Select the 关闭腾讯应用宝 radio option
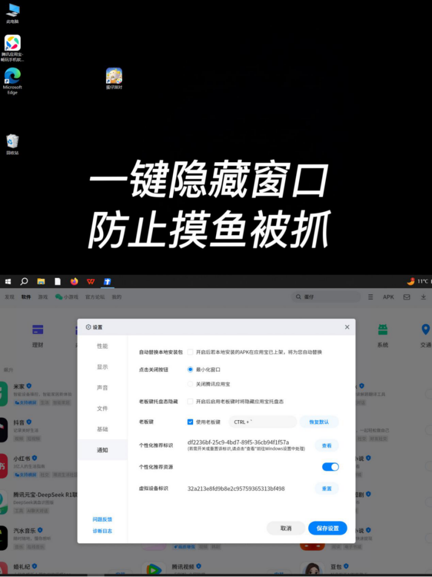The image size is (432, 577). 190,384
